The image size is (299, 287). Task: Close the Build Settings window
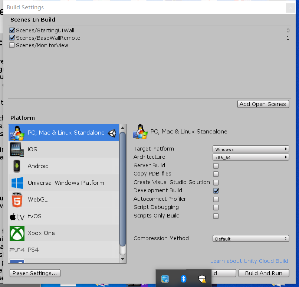point(290,8)
